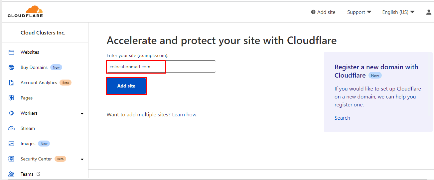This screenshot has height=180, width=434.
Task: Click the Security Center icon
Action: click(11, 159)
